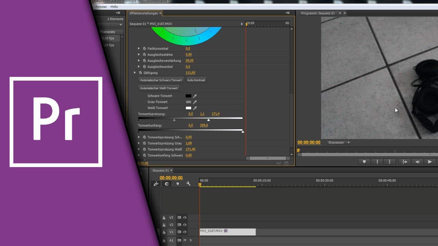Expand the Ausgleichsstärke property
The image size is (438, 246).
pos(139,55)
